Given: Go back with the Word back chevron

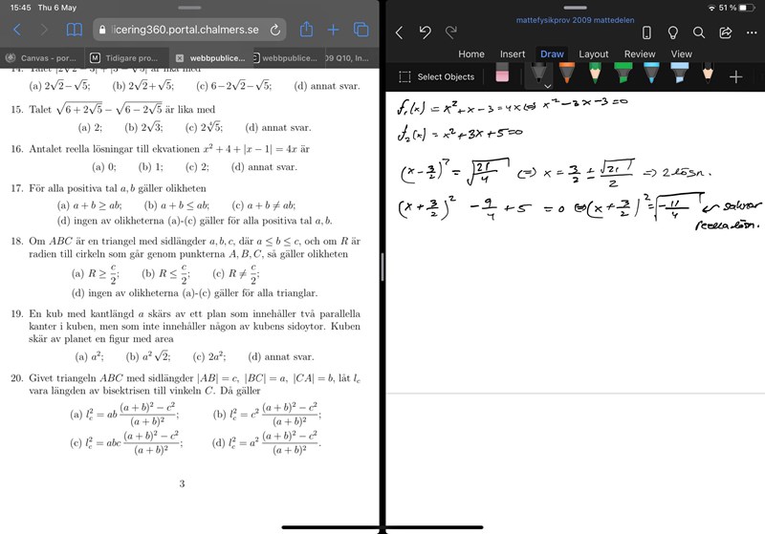Looking at the screenshot, I should [x=399, y=32].
